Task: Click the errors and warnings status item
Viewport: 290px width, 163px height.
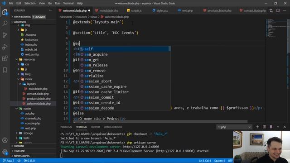Action: click(29, 161)
